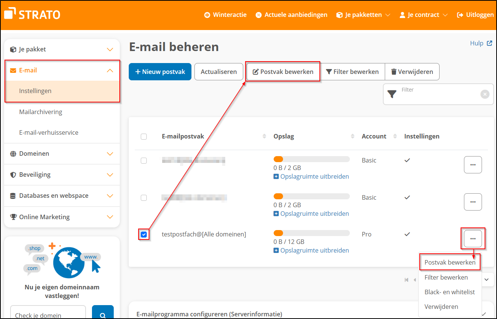Click the Nieuw postvak button

(x=160, y=72)
